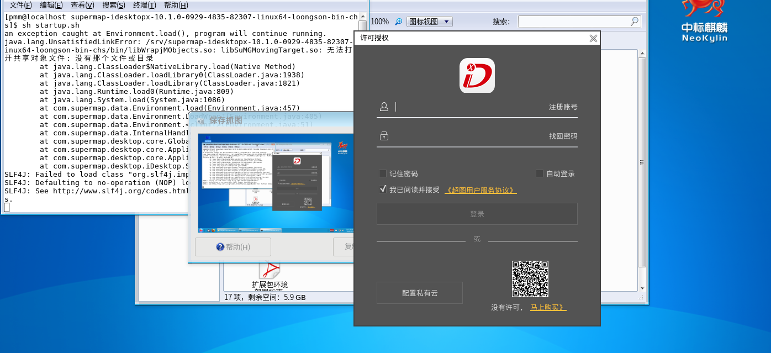Open the 文件(F) menu in the terminal
771x353 pixels.
pos(20,5)
